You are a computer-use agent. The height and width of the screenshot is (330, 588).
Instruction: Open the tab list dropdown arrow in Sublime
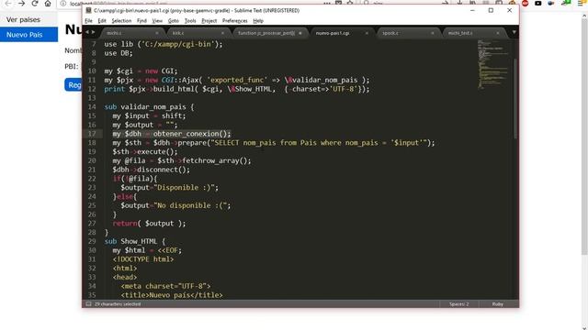[514, 33]
